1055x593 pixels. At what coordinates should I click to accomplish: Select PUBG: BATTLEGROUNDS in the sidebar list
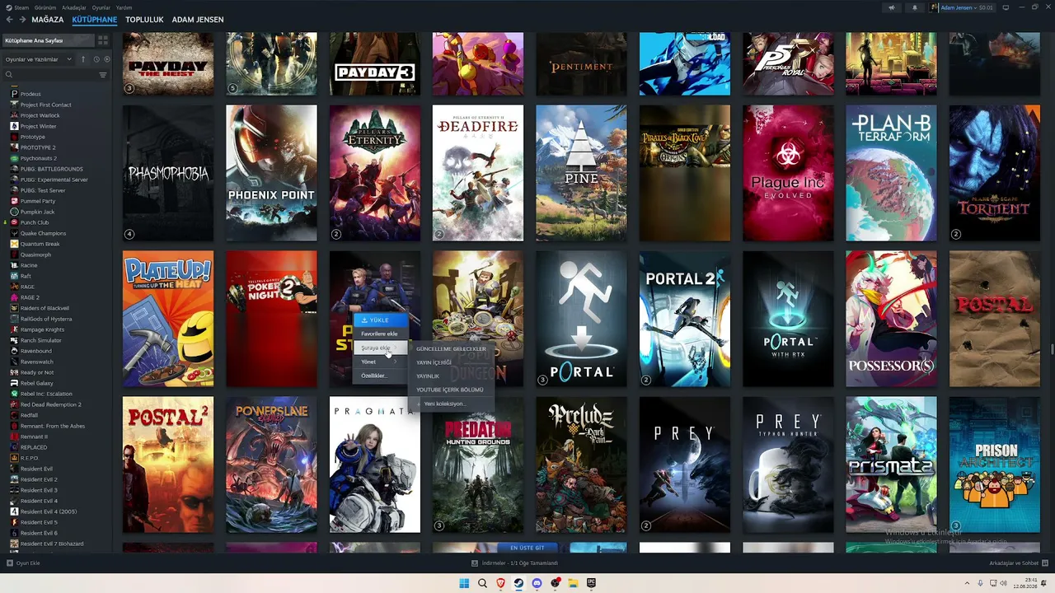51,169
